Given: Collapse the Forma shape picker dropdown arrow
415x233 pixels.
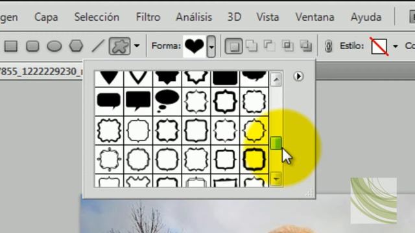Looking at the screenshot, I should [x=211, y=46].
